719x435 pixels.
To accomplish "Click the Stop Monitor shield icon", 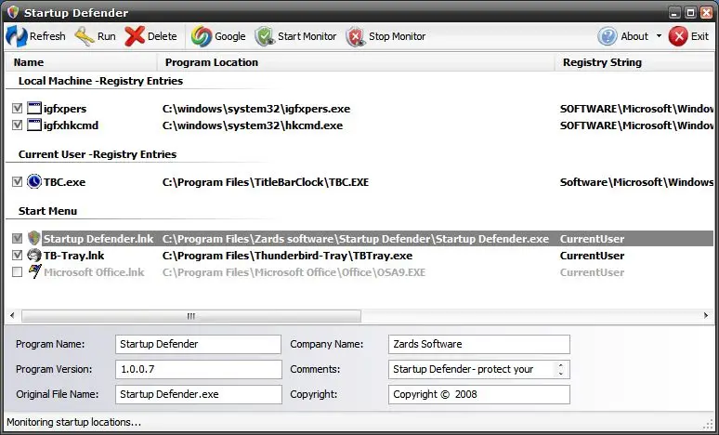I will [x=356, y=36].
